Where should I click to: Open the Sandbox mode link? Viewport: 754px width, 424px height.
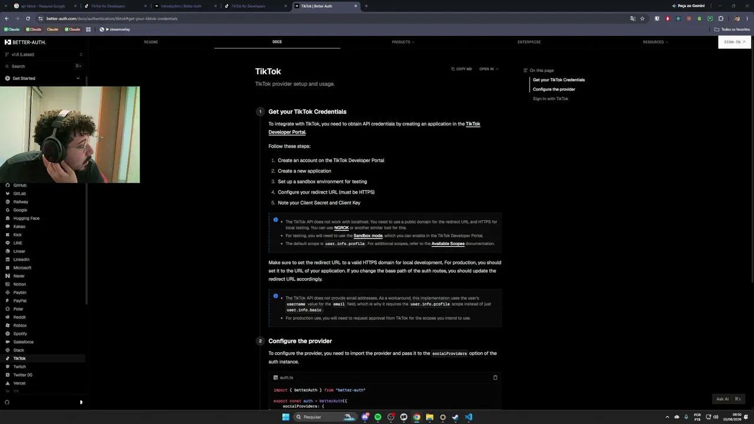pyautogui.click(x=368, y=236)
